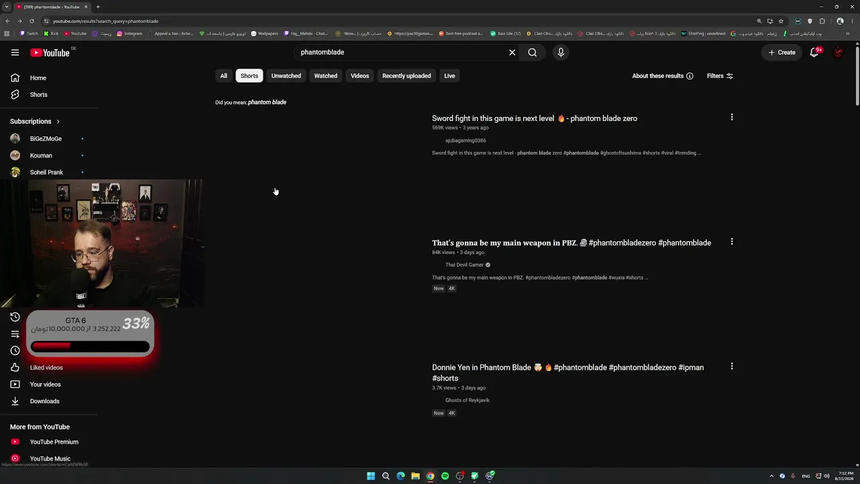
Task: Bookmark this page with the star
Action: pos(781,21)
